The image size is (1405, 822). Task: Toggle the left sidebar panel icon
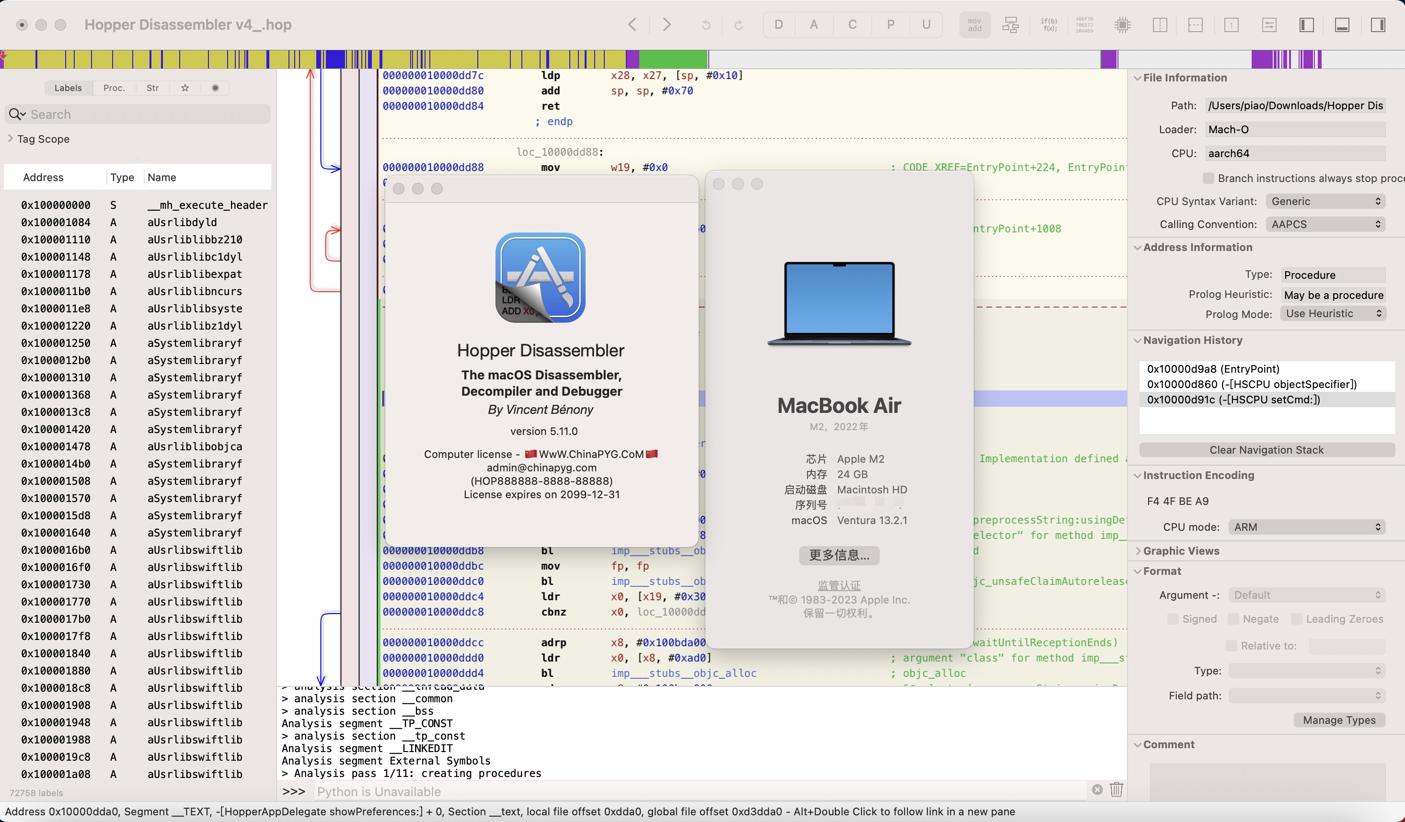pyautogui.click(x=1306, y=24)
